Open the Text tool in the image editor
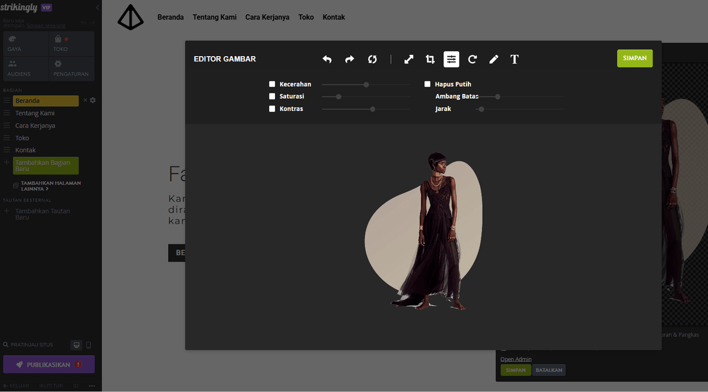 [514, 59]
